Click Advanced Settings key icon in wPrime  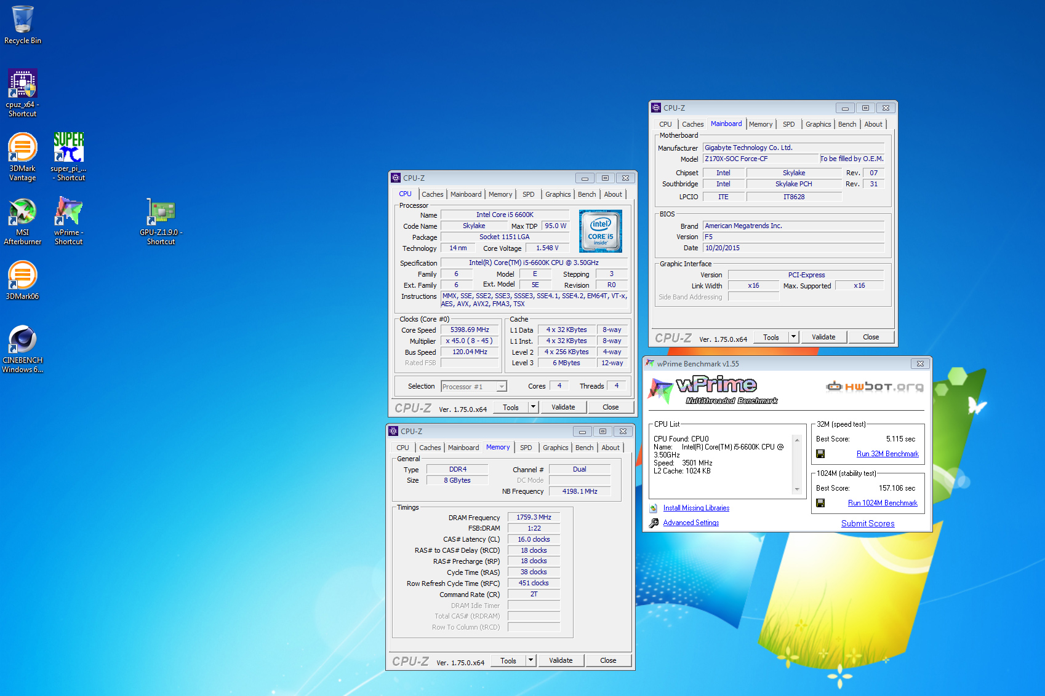point(654,523)
